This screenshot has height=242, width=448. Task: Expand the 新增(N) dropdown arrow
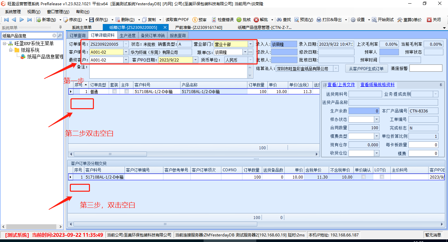tap(60, 20)
